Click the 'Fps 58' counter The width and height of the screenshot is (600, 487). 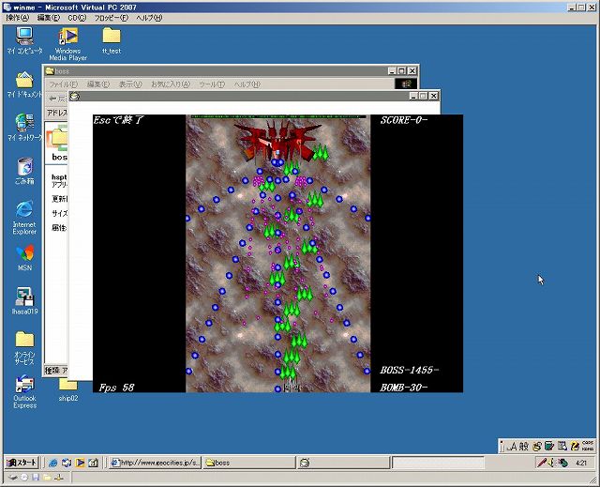click(116, 388)
